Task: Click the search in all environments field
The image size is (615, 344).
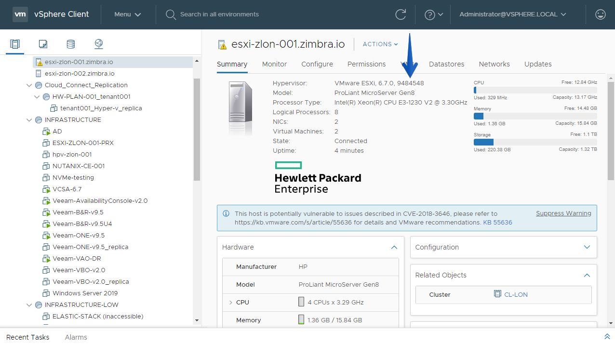Action: [219, 14]
